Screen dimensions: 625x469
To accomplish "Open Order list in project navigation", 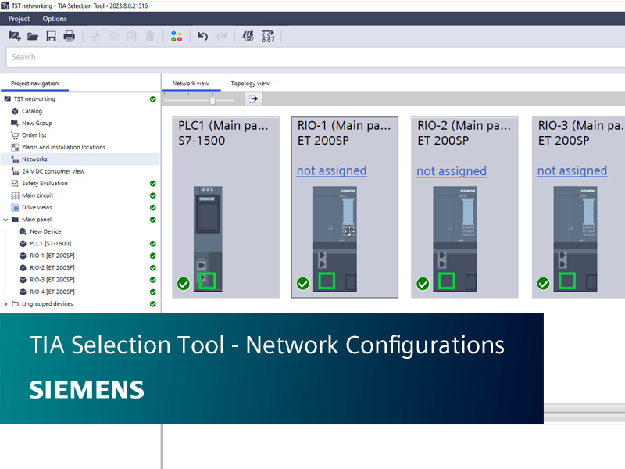I will pos(34,134).
